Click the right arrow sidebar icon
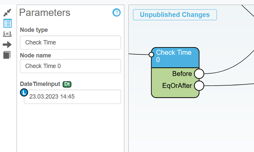Image resolution: width=254 pixels, height=152 pixels. [x=7, y=44]
